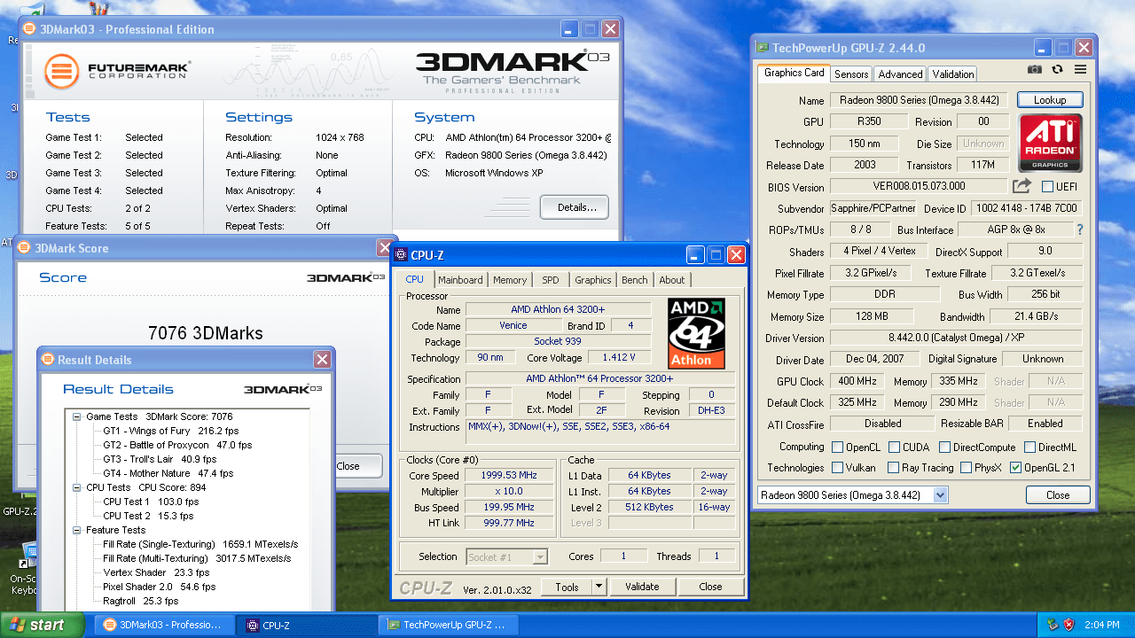Take GPU-Z screenshot with camera icon
The image size is (1135, 638).
tap(1034, 69)
